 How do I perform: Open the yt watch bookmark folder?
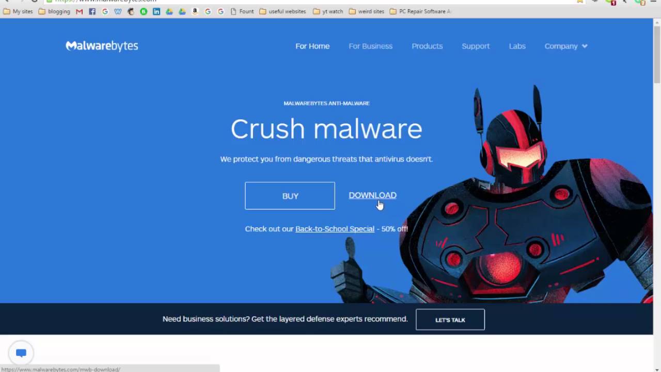click(x=328, y=11)
